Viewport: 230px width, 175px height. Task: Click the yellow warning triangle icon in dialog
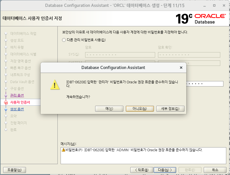[55, 85]
